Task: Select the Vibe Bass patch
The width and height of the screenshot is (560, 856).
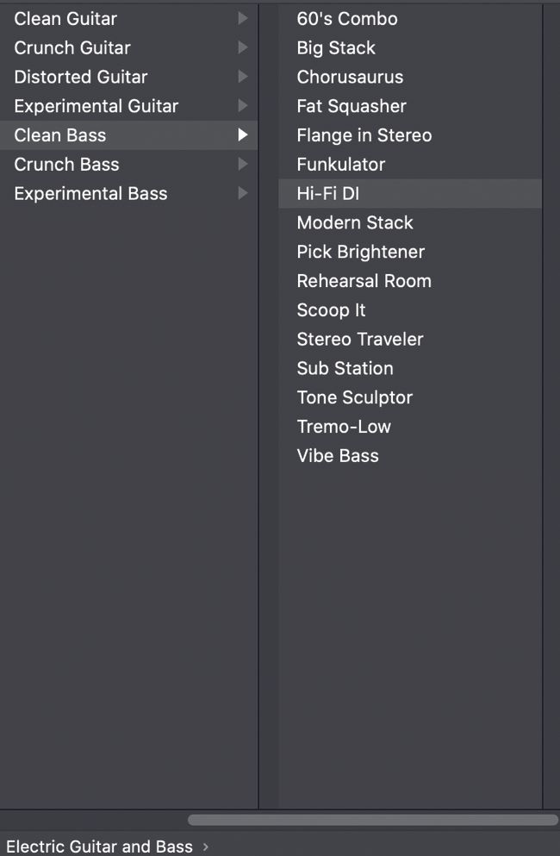Action: click(x=337, y=456)
